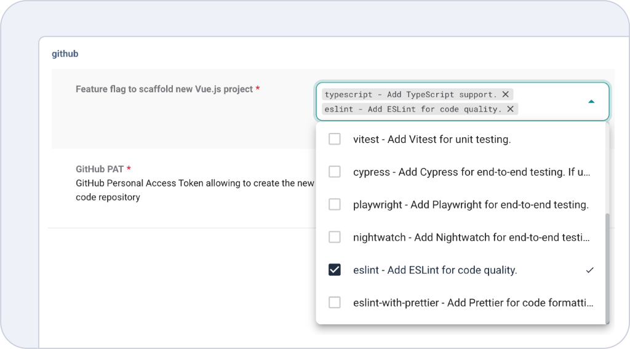
Task: Check the vitest checkbox
Action: tap(334, 139)
